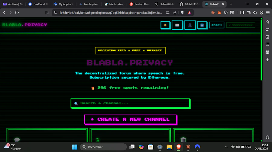The image size is (272, 152).
Task: Open reading list in sidebar
Action: (x=267, y=52)
